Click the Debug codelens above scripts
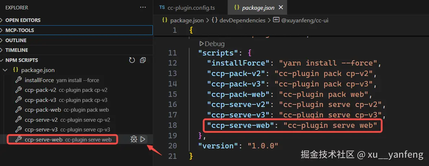The height and width of the screenshot is (166, 429). (212, 44)
